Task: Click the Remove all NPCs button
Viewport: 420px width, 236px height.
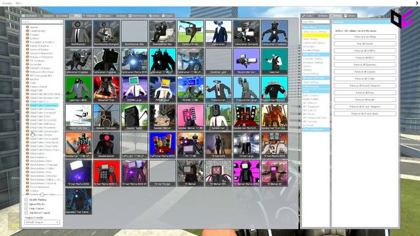Action: (x=365, y=58)
